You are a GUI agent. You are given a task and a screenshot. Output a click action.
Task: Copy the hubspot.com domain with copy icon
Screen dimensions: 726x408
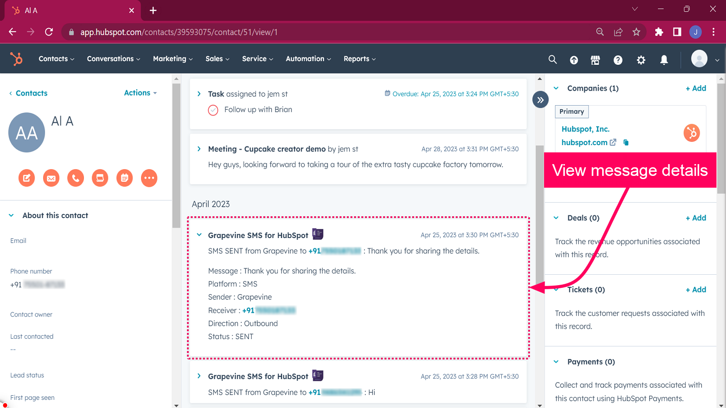click(x=626, y=142)
